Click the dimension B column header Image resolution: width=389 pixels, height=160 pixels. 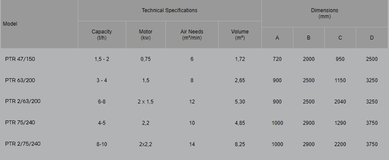309,38
